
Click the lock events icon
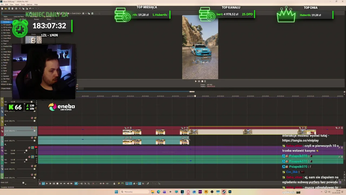(x=114, y=184)
